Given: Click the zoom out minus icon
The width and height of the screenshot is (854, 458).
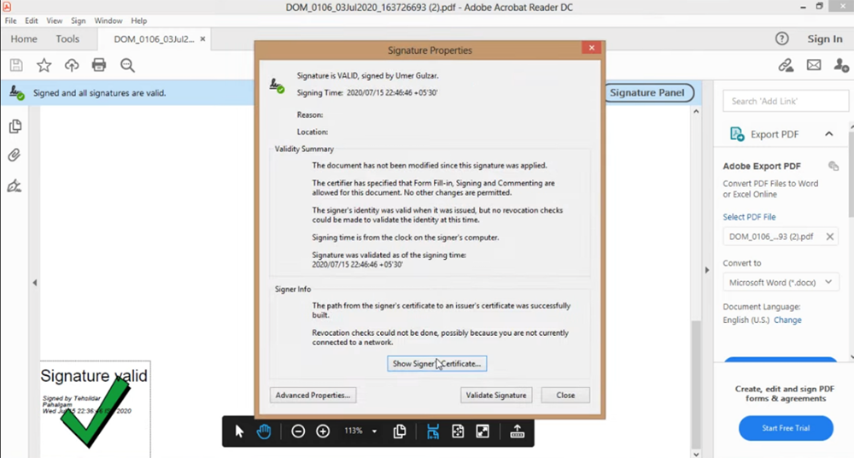Looking at the screenshot, I should point(298,432).
